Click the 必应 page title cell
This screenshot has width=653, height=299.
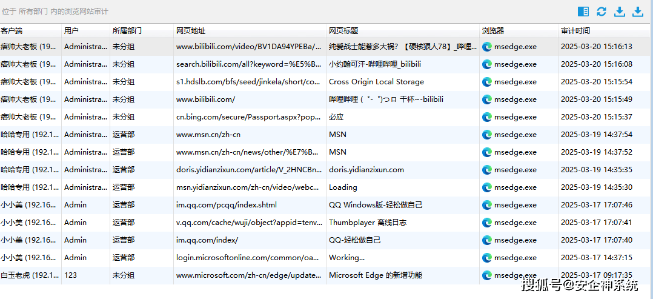pos(403,117)
